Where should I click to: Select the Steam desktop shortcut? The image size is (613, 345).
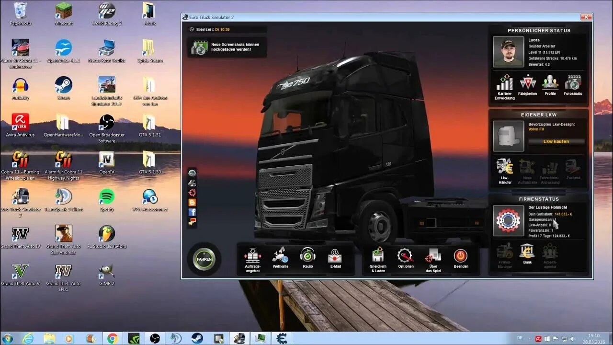(63, 89)
